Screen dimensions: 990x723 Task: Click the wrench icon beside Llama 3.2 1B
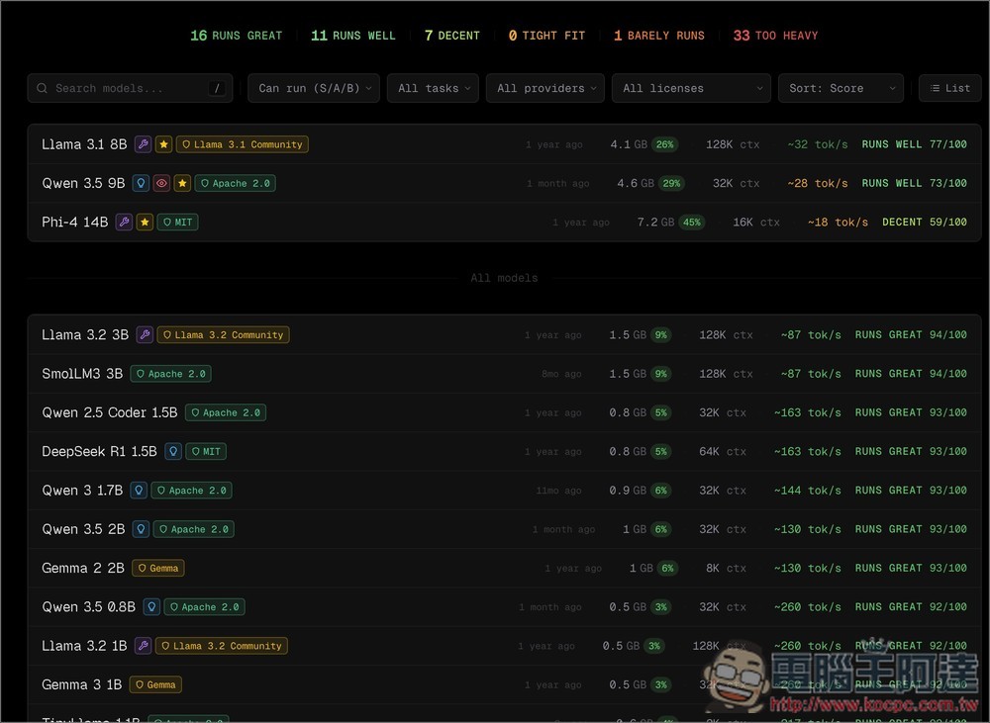coord(143,646)
